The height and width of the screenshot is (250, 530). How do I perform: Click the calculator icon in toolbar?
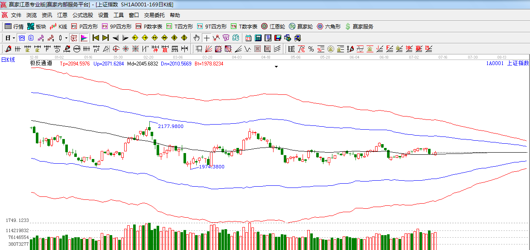(258, 38)
